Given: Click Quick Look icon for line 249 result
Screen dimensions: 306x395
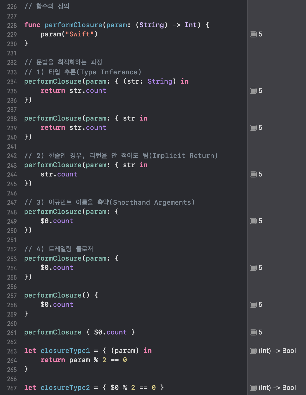Looking at the screenshot, I should 253,221.
